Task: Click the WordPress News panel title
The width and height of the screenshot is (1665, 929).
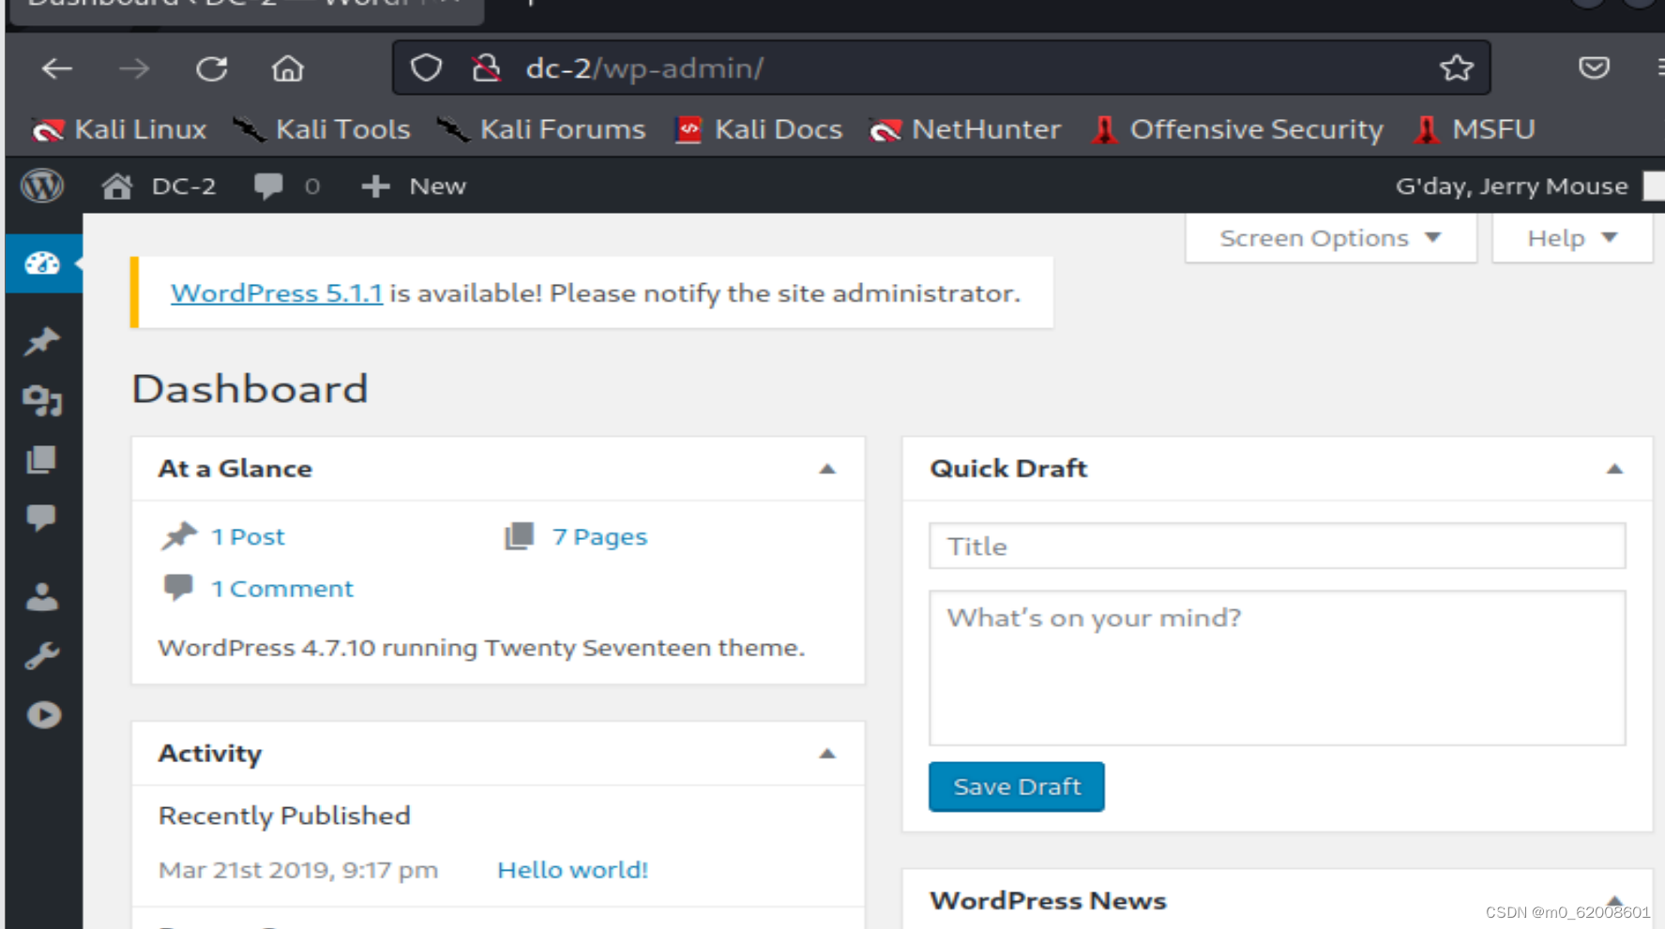Action: tap(1048, 901)
